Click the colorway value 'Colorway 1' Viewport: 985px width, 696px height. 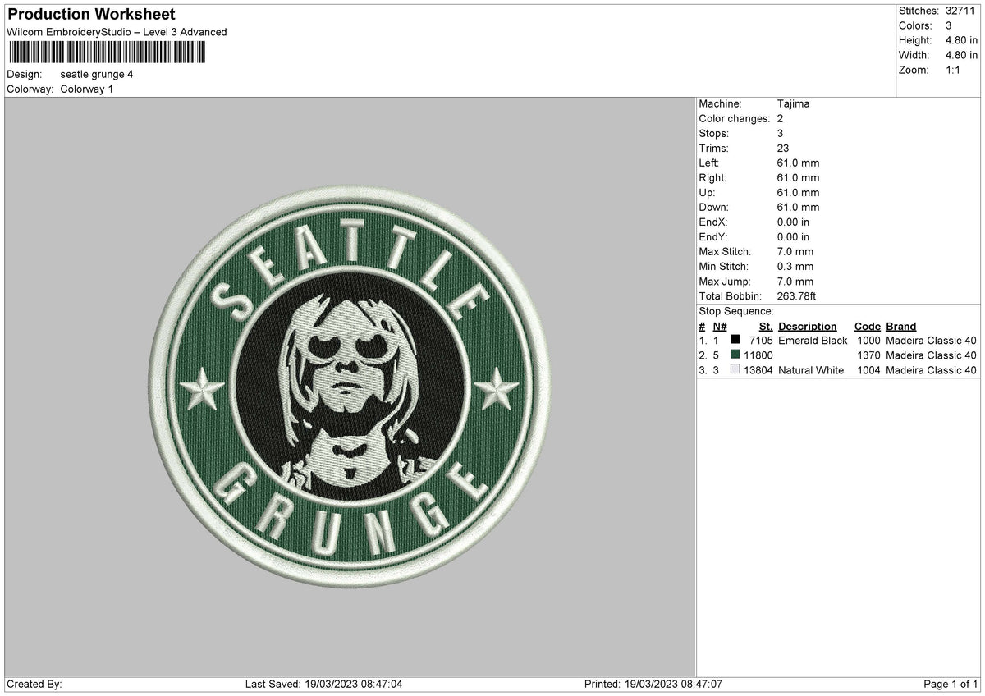(87, 89)
